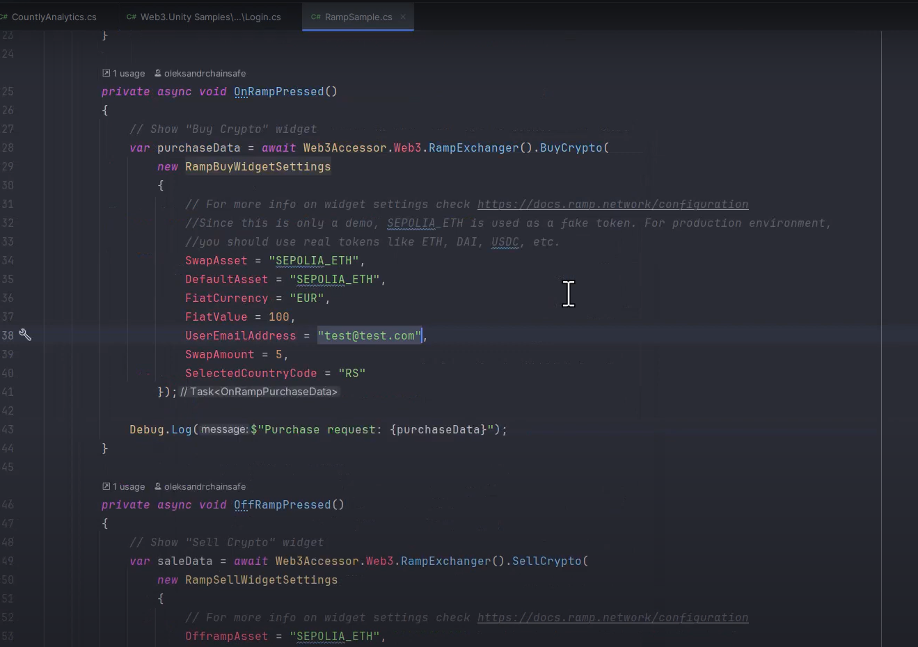Click the SellCrypto method call

(x=546, y=561)
